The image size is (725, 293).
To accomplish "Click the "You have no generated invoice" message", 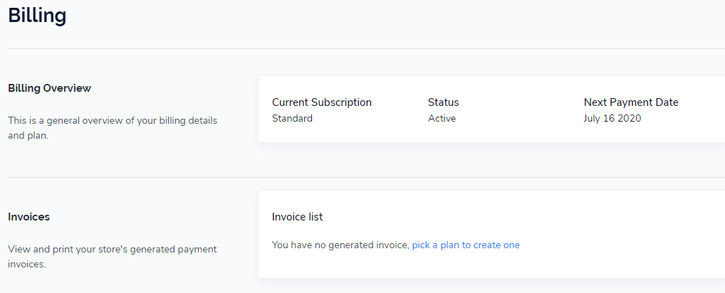I will pyautogui.click(x=340, y=245).
